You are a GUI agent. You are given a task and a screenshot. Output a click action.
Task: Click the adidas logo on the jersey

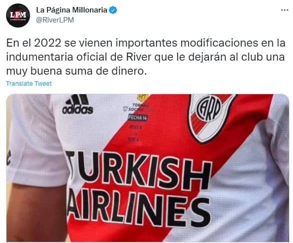pyautogui.click(x=78, y=104)
